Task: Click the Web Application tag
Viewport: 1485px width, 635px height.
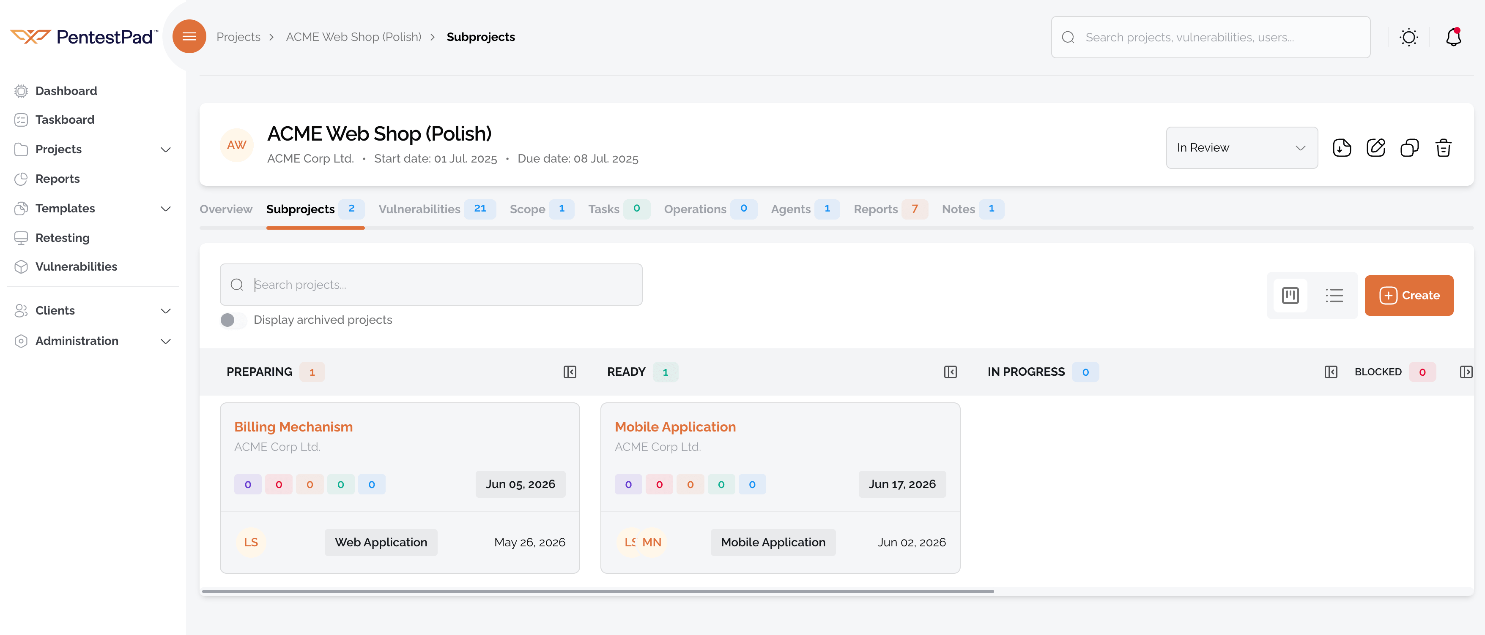Action: 381,542
